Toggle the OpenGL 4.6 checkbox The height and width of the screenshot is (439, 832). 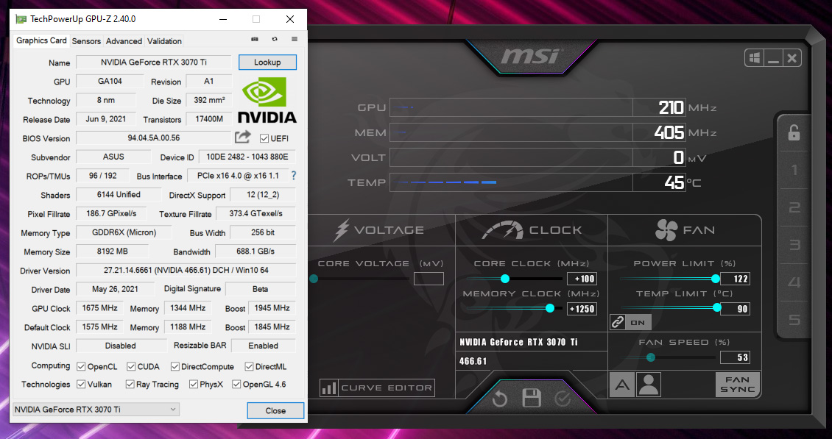(x=236, y=385)
